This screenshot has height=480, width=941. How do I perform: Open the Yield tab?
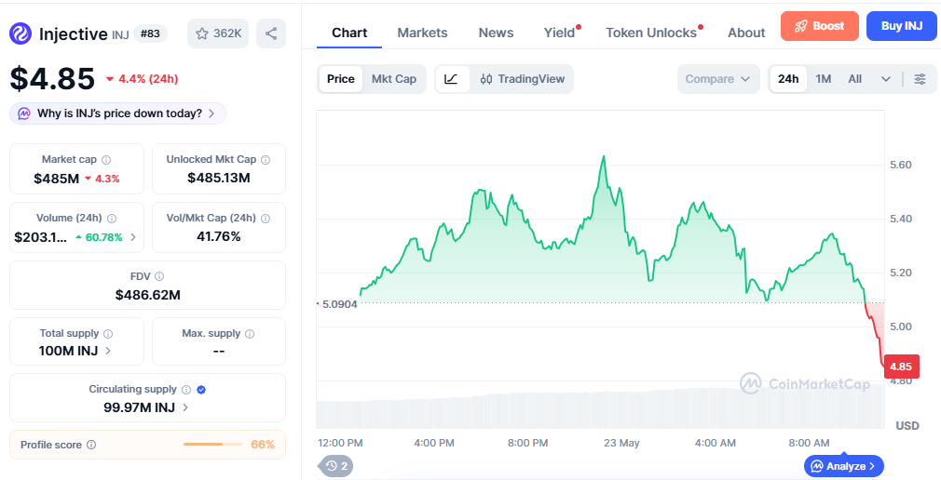click(x=559, y=33)
